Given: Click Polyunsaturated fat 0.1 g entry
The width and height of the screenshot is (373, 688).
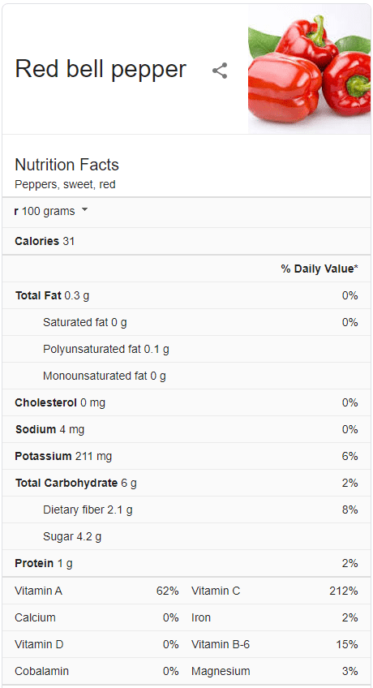Looking at the screenshot, I should [106, 349].
